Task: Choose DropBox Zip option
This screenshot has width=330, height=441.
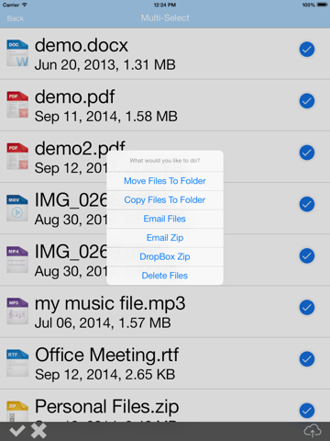Action: click(165, 256)
